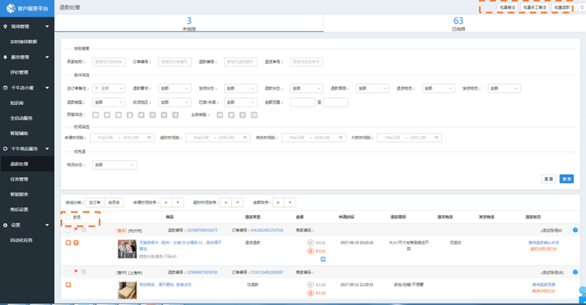The width and height of the screenshot is (586, 305).
Task: Select the second 业务类型 filter icon
Action: (231, 115)
